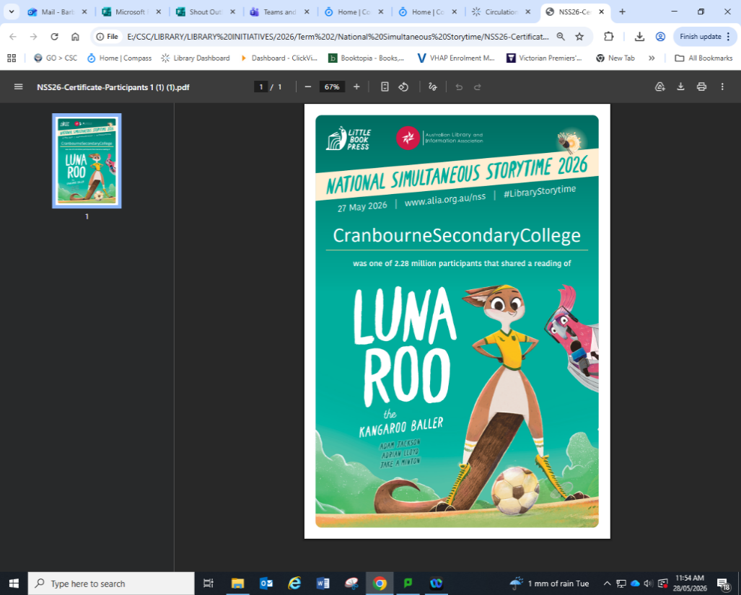This screenshot has width=741, height=595.
Task: Click the PDF redo arrow
Action: (478, 87)
